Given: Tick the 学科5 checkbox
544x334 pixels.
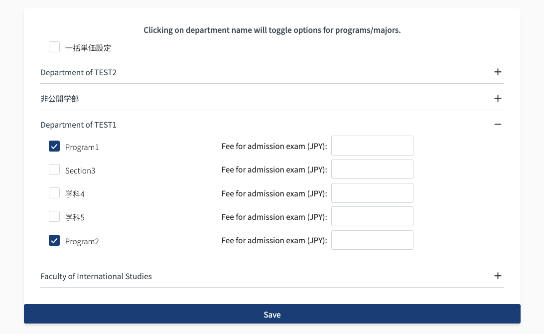Looking at the screenshot, I should pos(54,216).
